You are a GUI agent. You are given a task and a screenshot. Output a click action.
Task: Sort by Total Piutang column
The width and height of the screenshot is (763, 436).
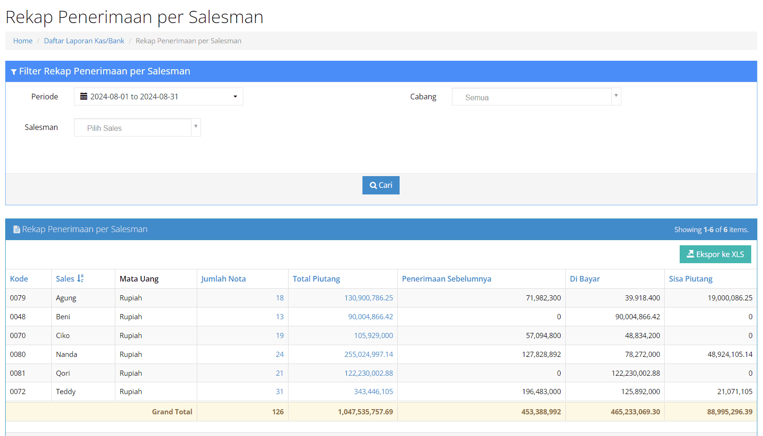coord(316,279)
